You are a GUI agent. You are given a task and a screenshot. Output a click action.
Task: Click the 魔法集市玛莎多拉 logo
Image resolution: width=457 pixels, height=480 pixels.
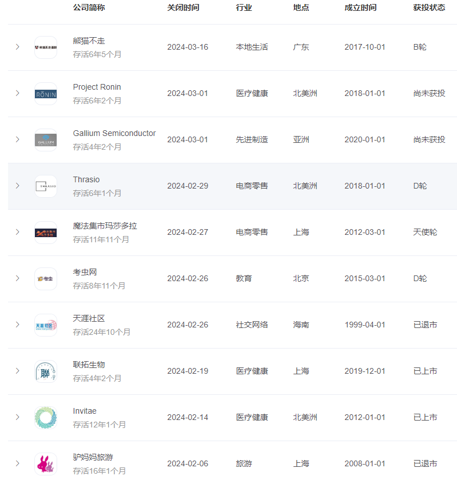click(x=46, y=233)
